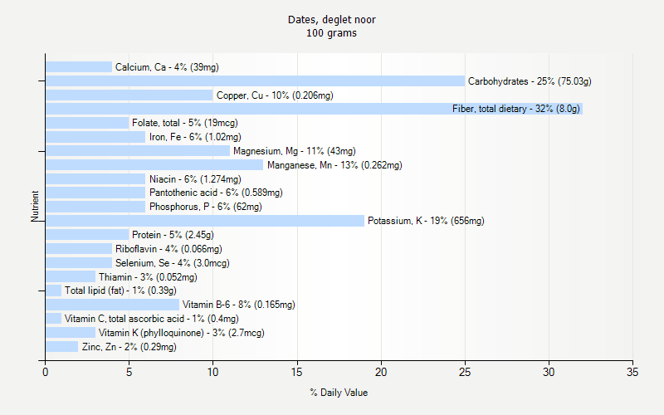Select the Protein 5% bar
Screen dimensions: 664x415
[87, 235]
